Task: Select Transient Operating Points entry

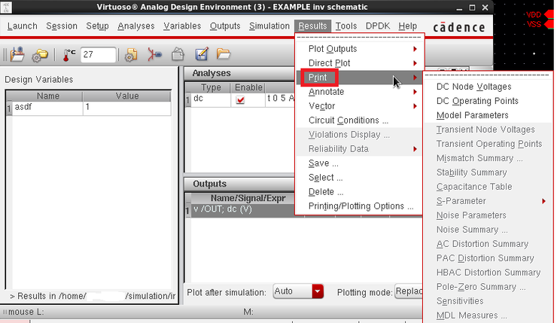Action: [x=489, y=144]
